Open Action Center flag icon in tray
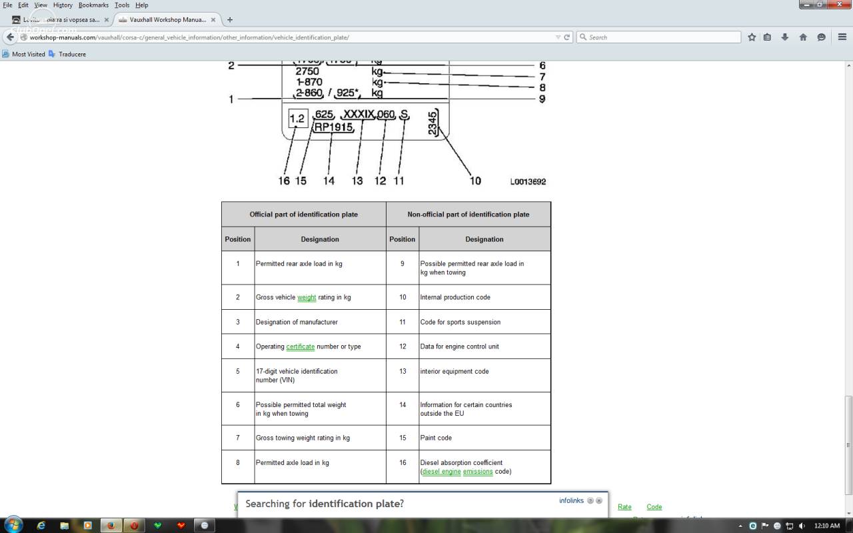Viewport: 853px width, 533px height. click(766, 526)
